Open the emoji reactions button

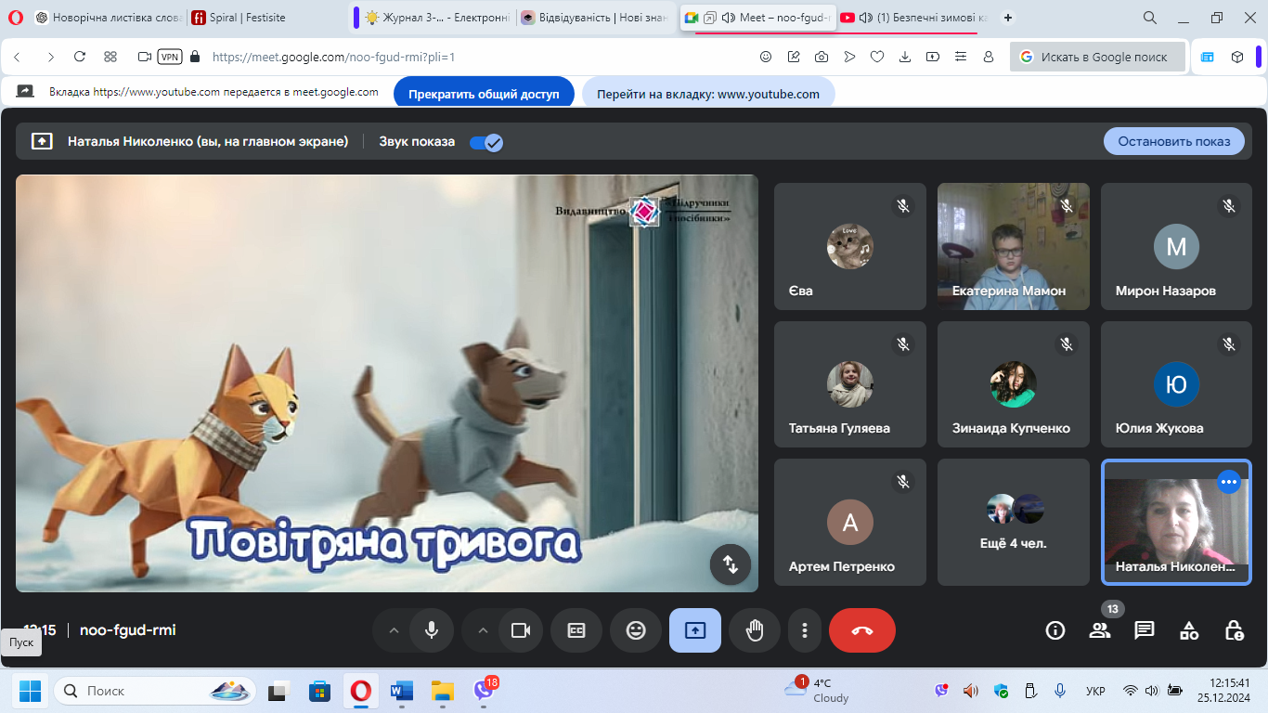(x=636, y=630)
